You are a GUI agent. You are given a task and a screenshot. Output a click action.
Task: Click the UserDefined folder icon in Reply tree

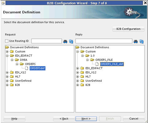point(82,81)
